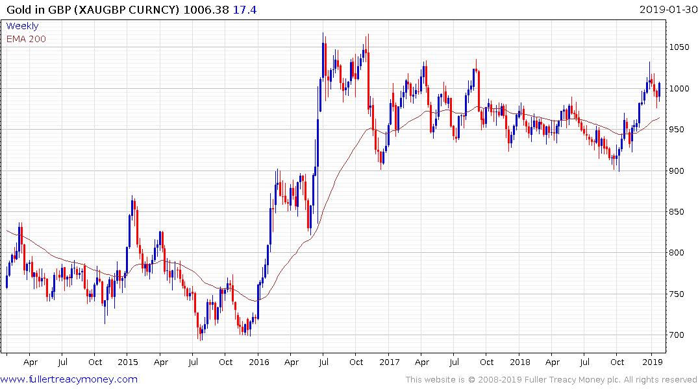Select the 2016 year label on time axis
698x389 pixels.
tap(259, 362)
